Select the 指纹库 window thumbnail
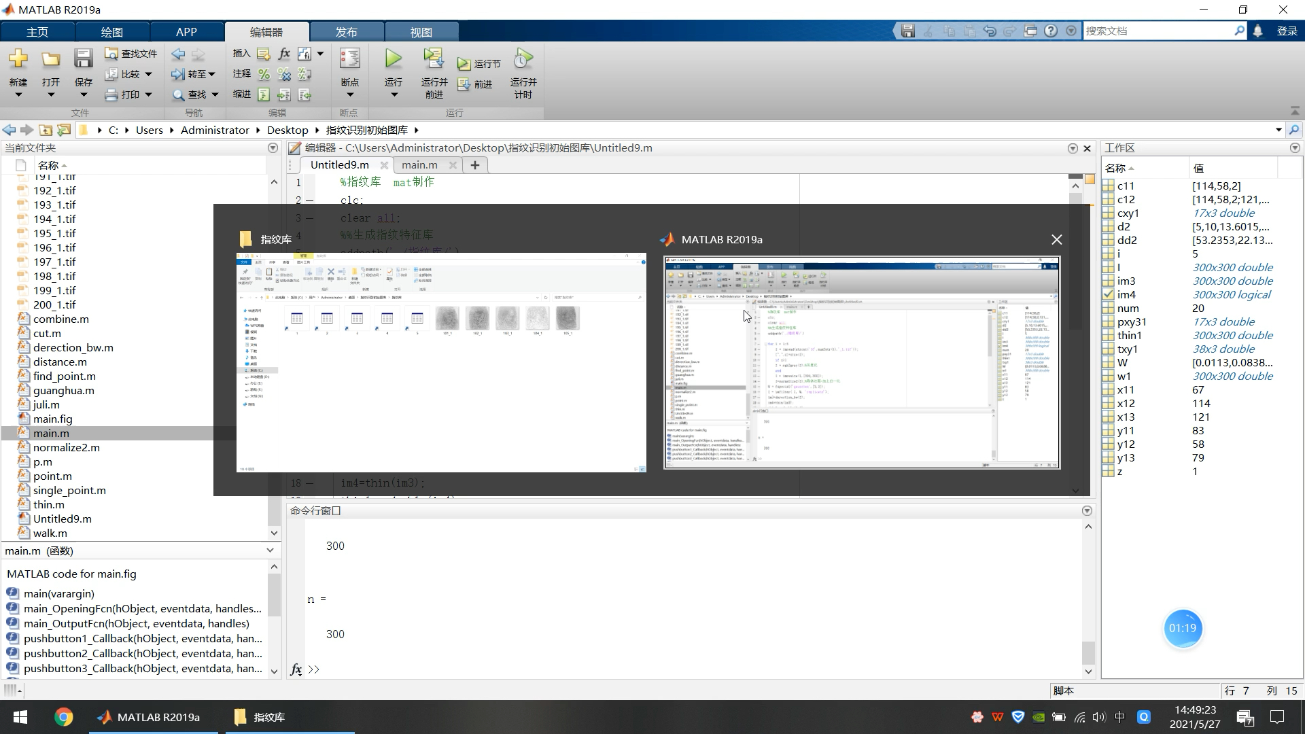1305x734 pixels. (x=441, y=362)
